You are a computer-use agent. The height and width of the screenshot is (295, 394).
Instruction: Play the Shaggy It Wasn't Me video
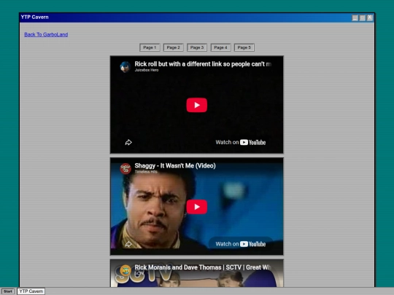(197, 207)
